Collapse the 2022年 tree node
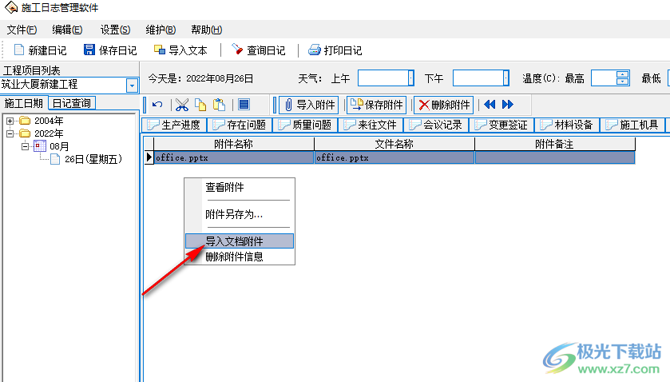Screen dimensions: 670x382 click(10, 134)
